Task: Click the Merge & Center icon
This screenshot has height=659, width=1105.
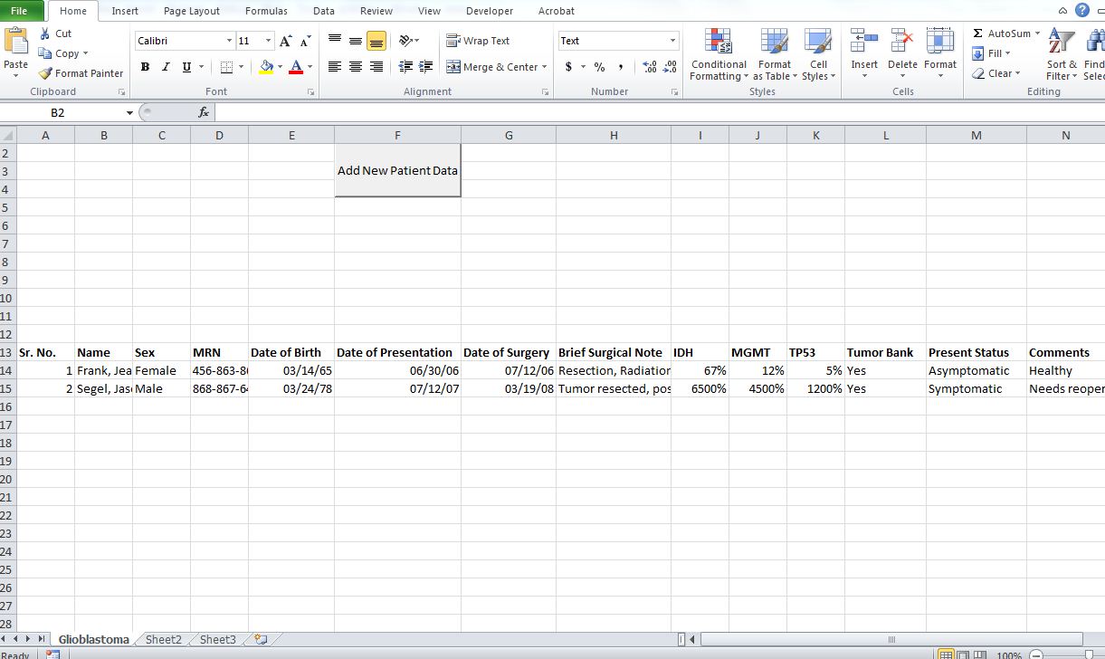Action: pyautogui.click(x=453, y=67)
